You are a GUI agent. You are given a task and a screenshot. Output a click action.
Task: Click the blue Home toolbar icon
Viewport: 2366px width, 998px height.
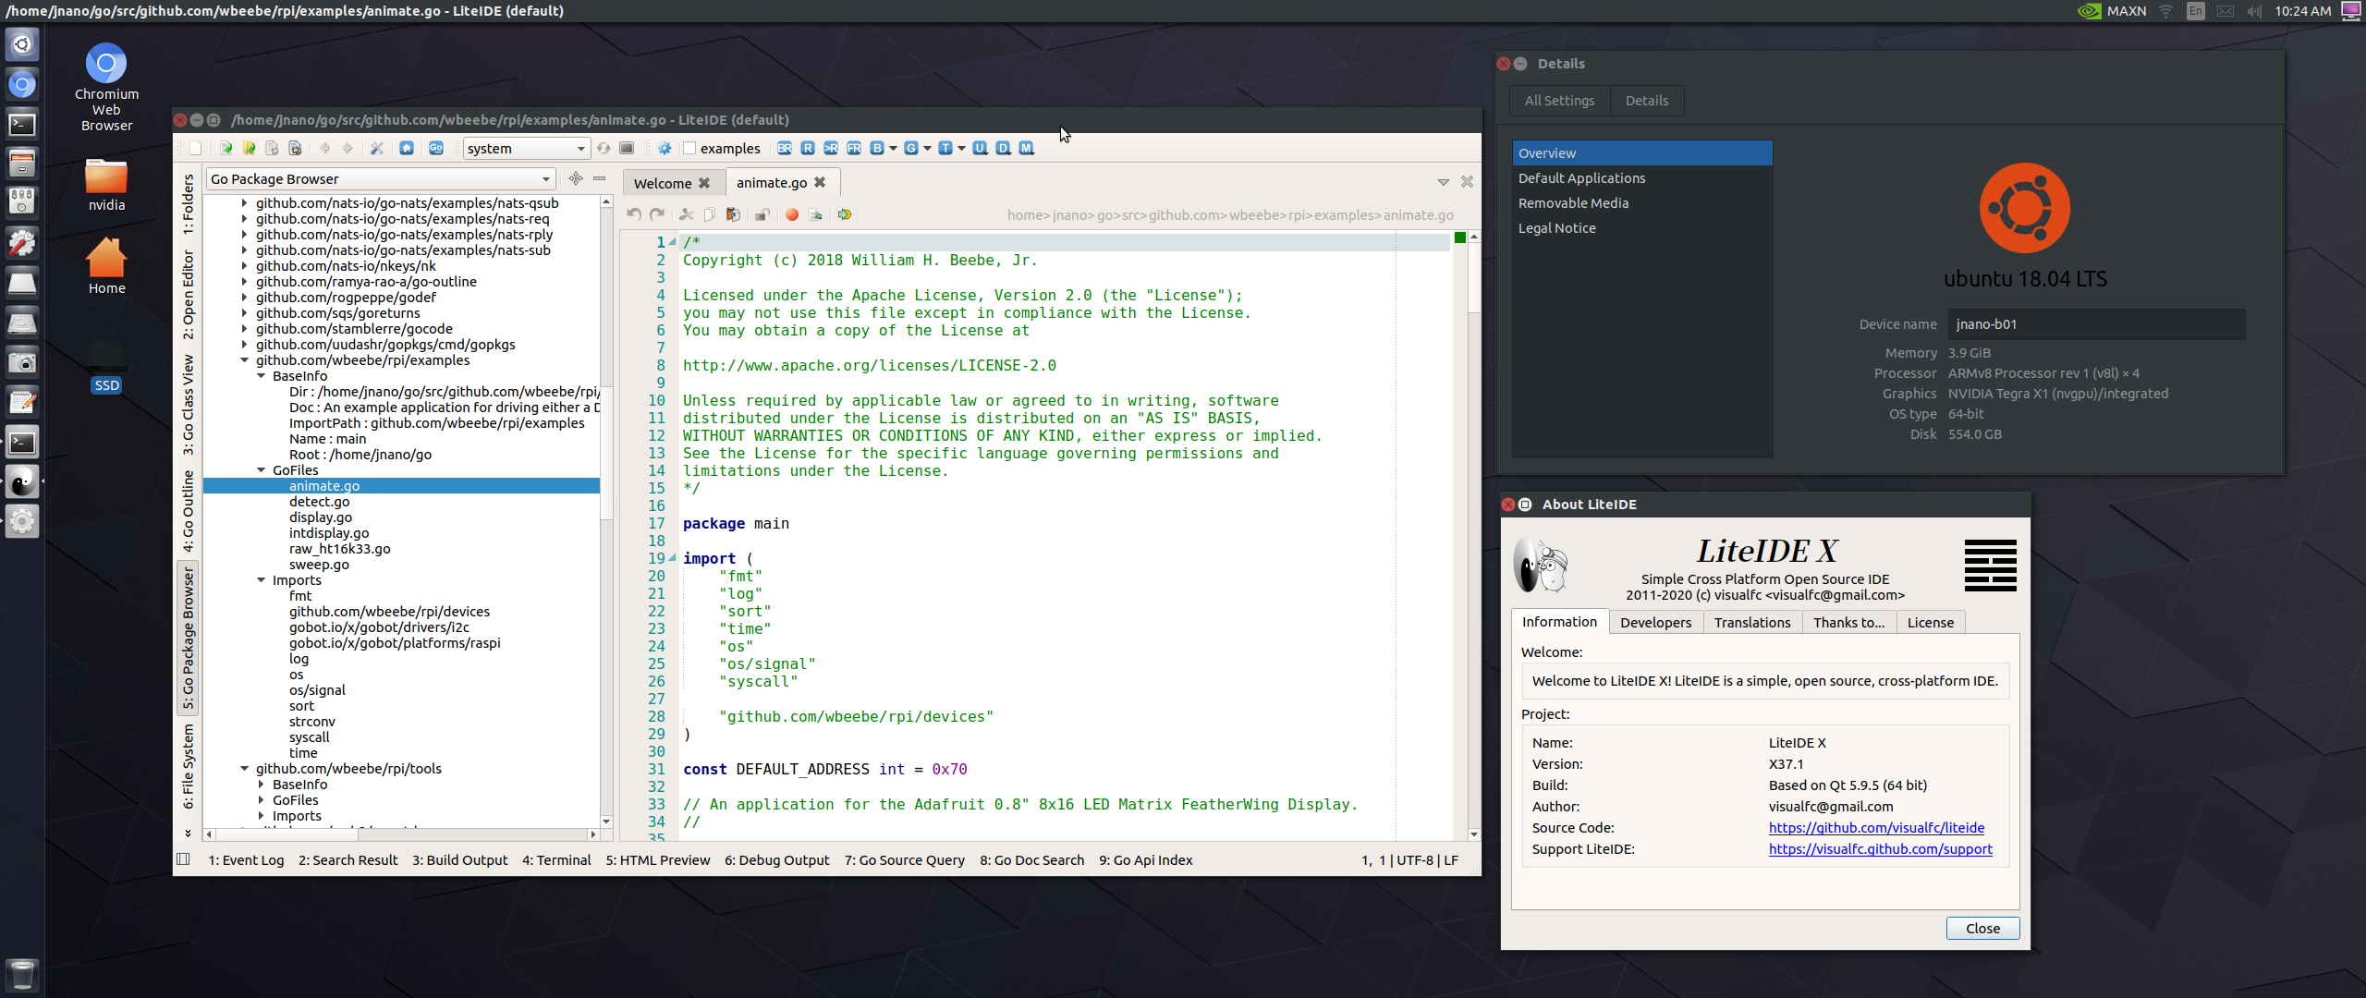click(407, 148)
